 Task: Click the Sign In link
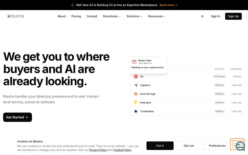point(215,16)
